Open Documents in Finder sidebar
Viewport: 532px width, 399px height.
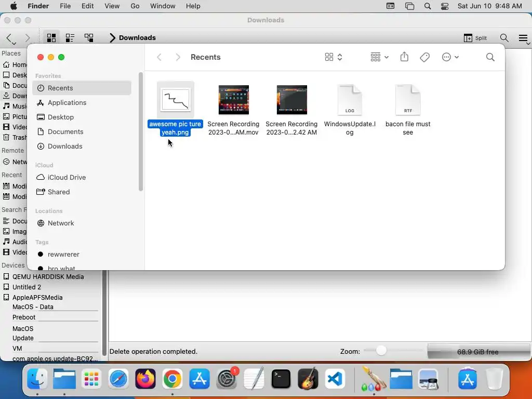(82, 131)
